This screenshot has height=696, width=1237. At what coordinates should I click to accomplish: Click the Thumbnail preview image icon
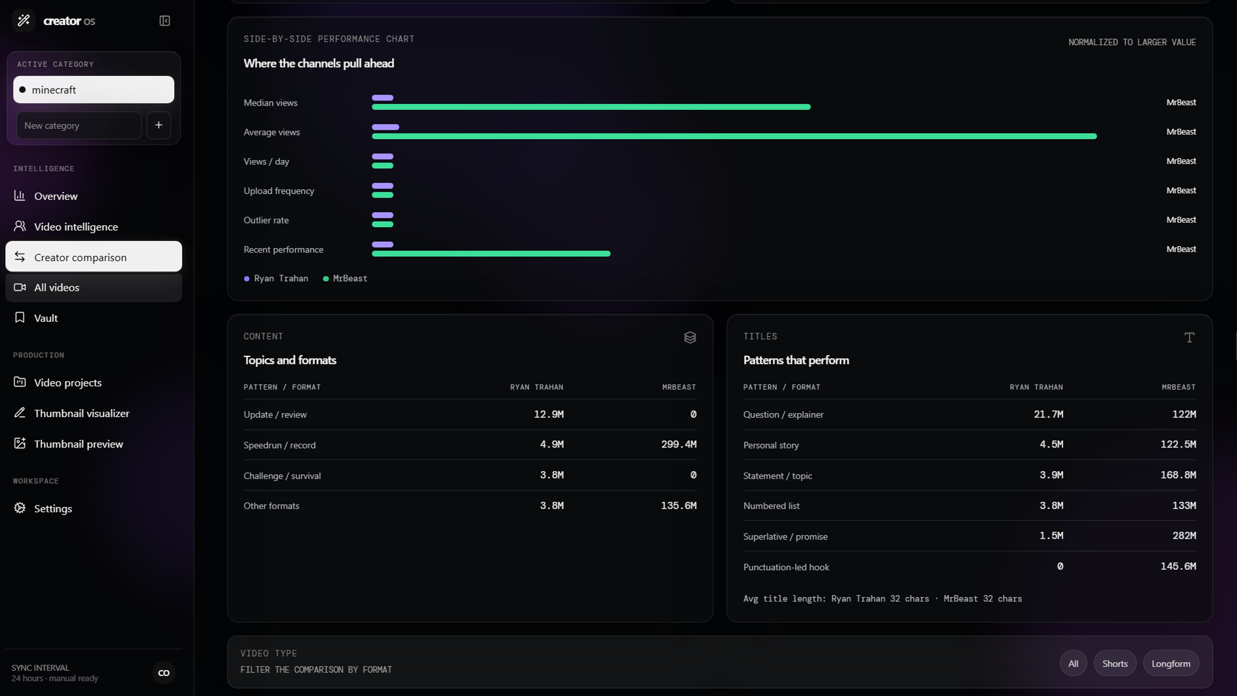tap(19, 443)
